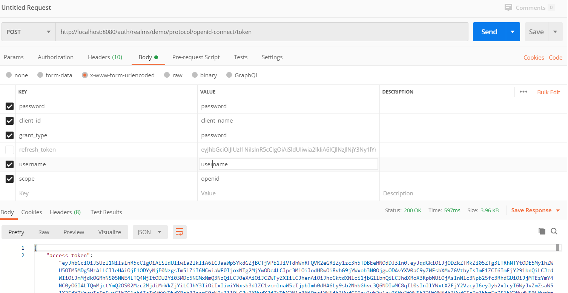Click the empty Value placeholder field

point(289,193)
